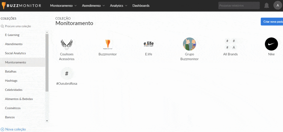Expand the Monitoramento dropdown menu
The height and width of the screenshot is (132, 283).
pos(63,6)
